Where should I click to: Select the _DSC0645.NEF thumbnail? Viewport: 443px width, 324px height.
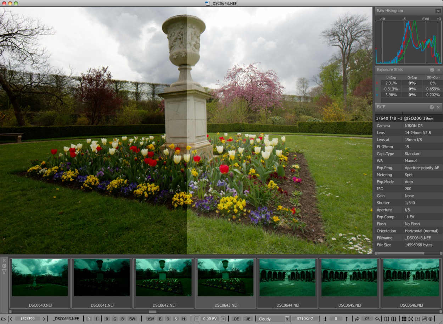point(349,282)
